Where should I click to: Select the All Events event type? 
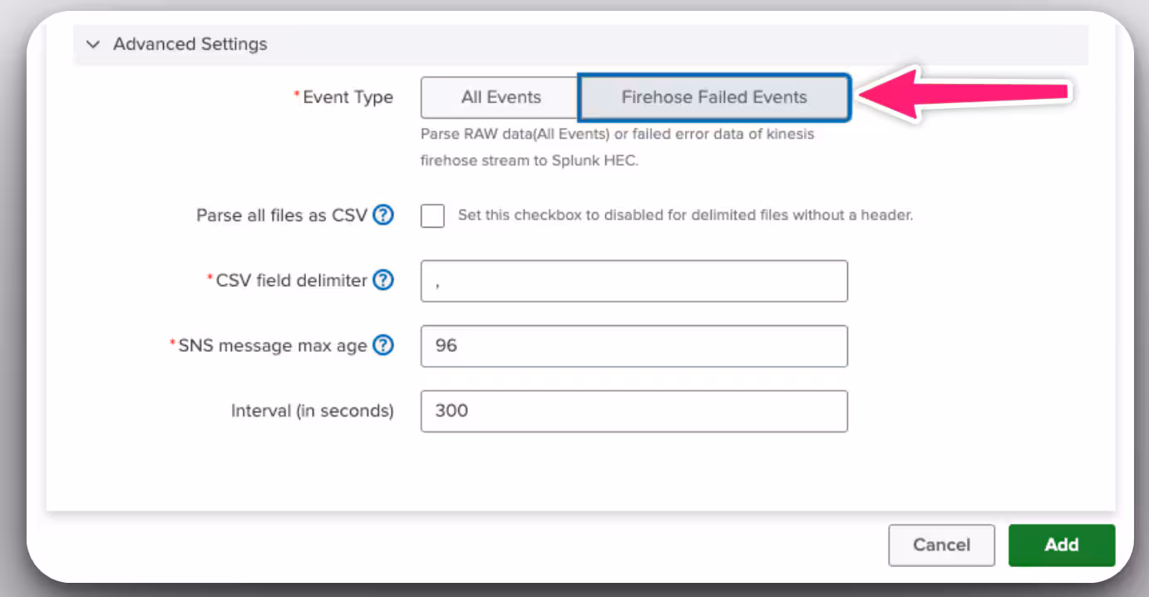tap(501, 97)
